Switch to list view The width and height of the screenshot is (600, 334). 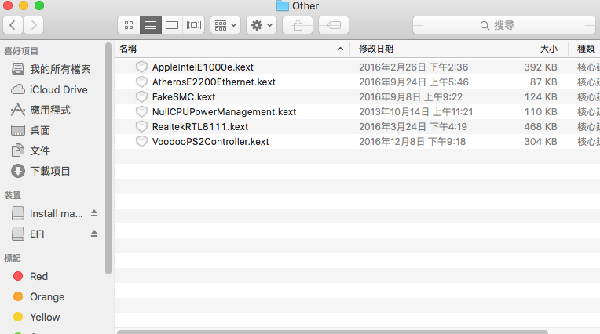pos(151,25)
